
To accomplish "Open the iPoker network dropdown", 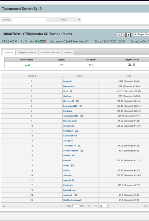I will (x=64, y=20).
